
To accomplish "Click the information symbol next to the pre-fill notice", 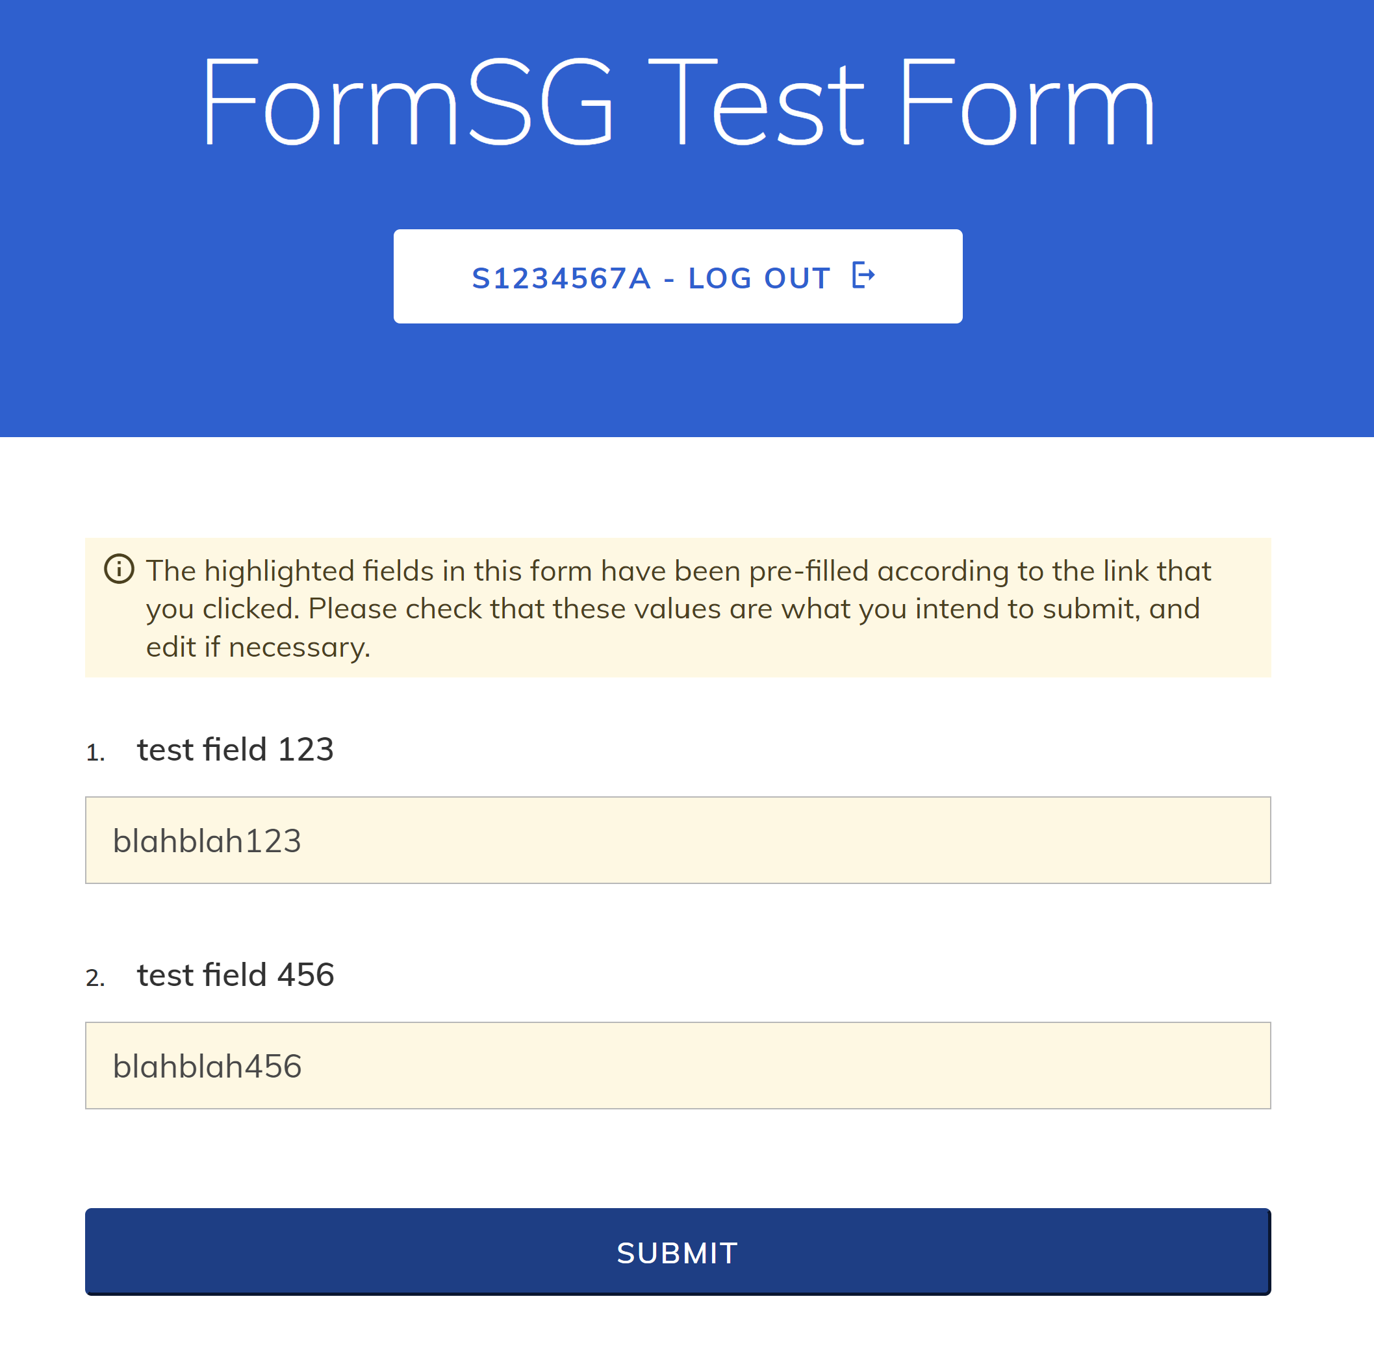I will click(x=120, y=569).
